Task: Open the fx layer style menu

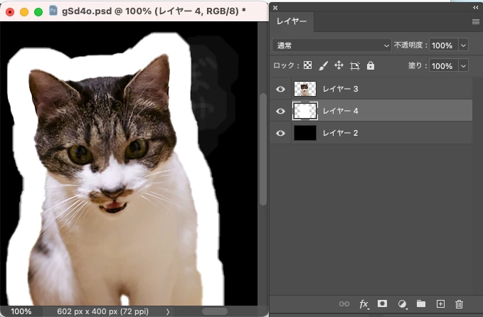Action: pos(363,304)
